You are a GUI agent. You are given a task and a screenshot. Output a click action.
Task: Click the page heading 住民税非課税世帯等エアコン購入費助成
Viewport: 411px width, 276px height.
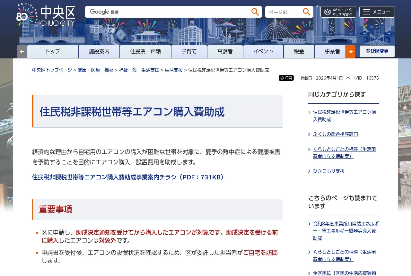click(132, 112)
